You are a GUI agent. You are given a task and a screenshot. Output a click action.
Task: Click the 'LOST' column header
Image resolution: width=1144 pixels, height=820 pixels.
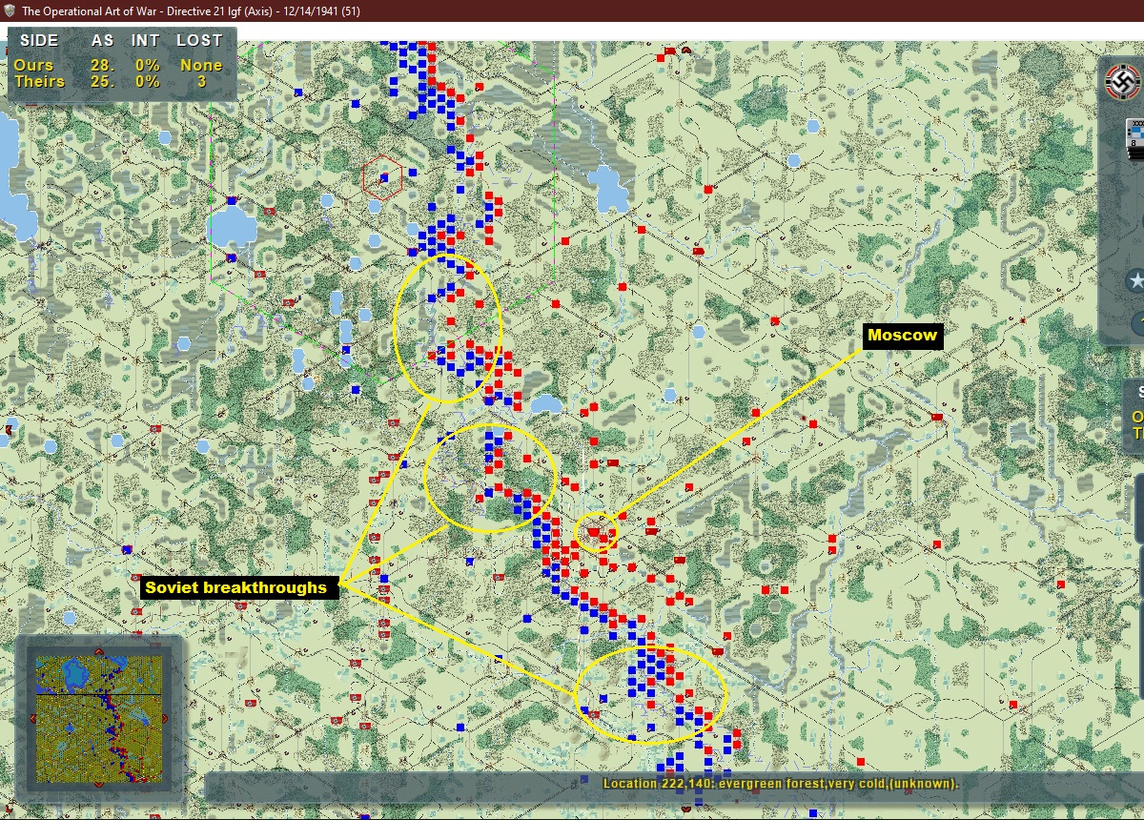(199, 41)
